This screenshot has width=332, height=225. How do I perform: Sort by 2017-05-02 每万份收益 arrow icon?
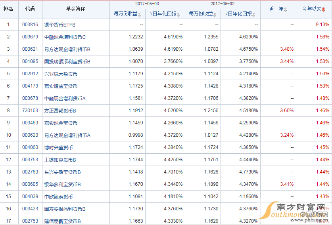[215, 15]
